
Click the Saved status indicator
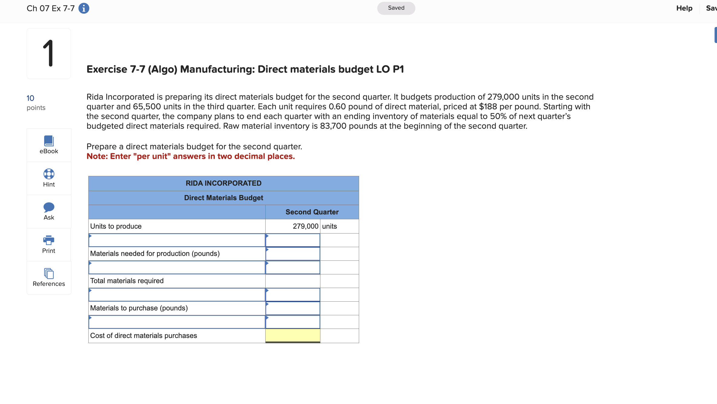tap(396, 8)
